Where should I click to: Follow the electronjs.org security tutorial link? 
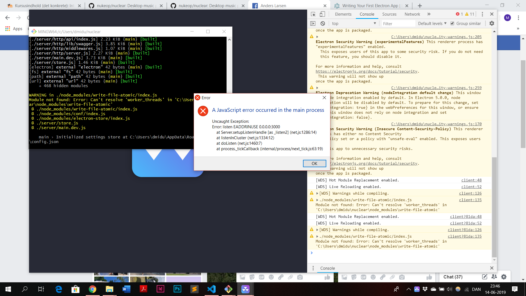pos(367,71)
